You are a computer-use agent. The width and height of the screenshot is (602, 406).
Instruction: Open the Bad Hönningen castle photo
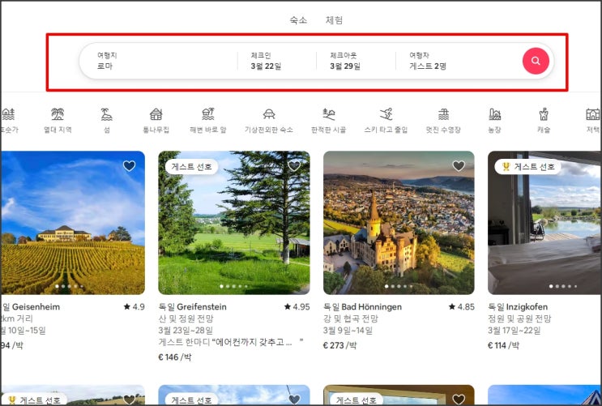[399, 223]
